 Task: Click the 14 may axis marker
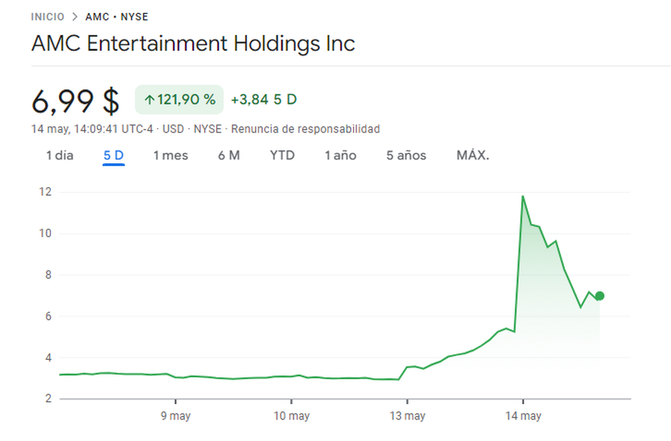[x=523, y=416]
